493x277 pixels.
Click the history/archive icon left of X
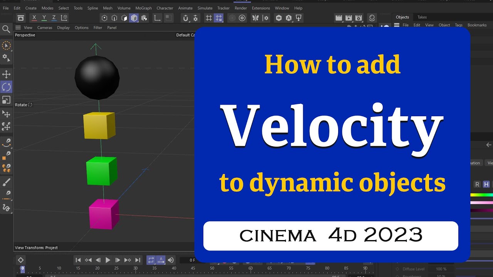21,18
